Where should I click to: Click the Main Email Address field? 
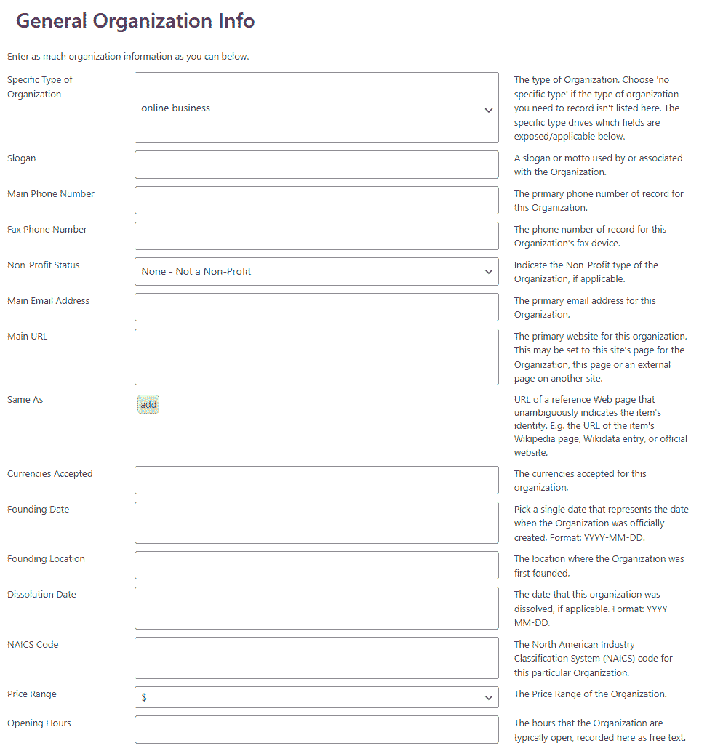coord(316,307)
